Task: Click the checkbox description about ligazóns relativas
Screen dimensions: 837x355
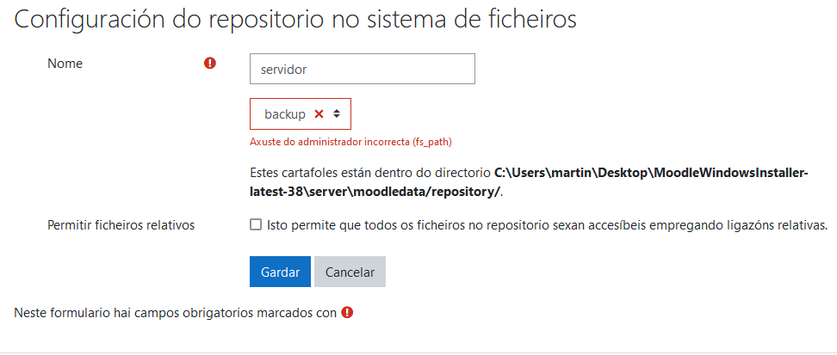Action: click(x=547, y=225)
